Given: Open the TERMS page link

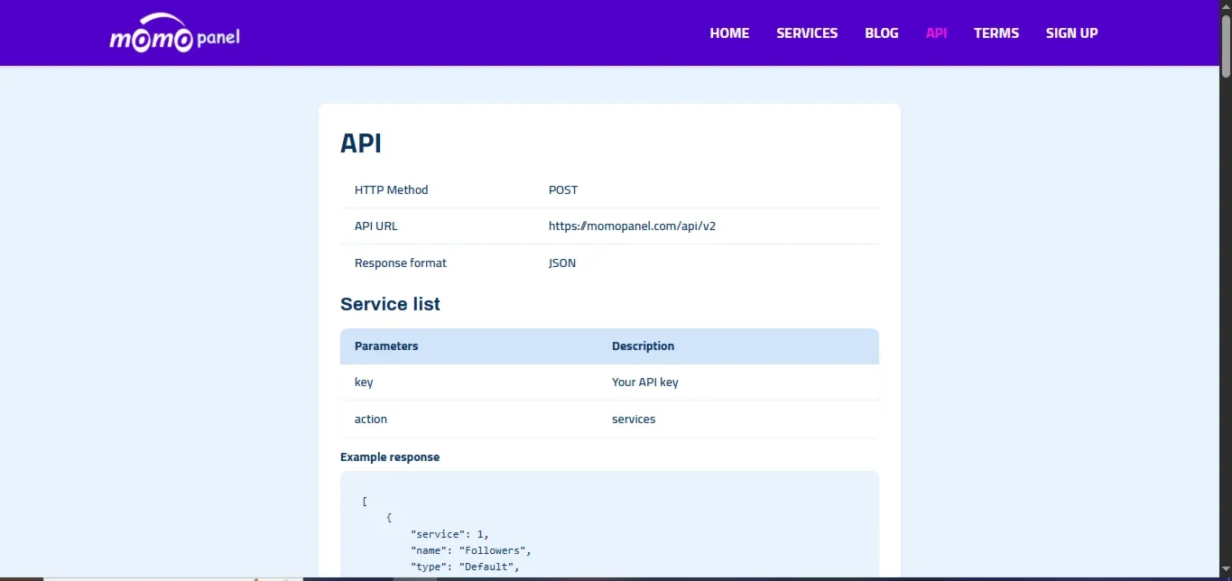Looking at the screenshot, I should tap(996, 33).
